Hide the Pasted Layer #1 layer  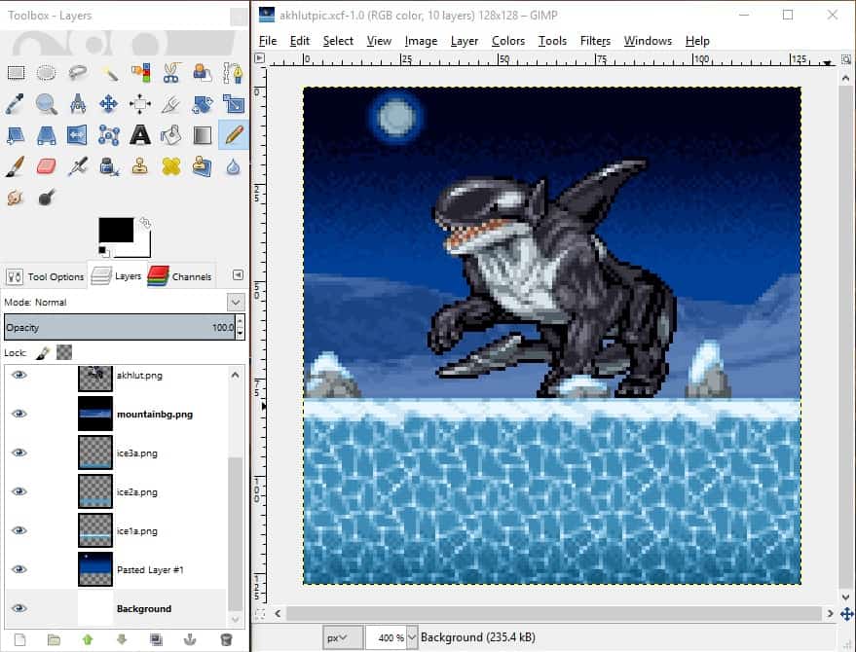click(x=19, y=569)
